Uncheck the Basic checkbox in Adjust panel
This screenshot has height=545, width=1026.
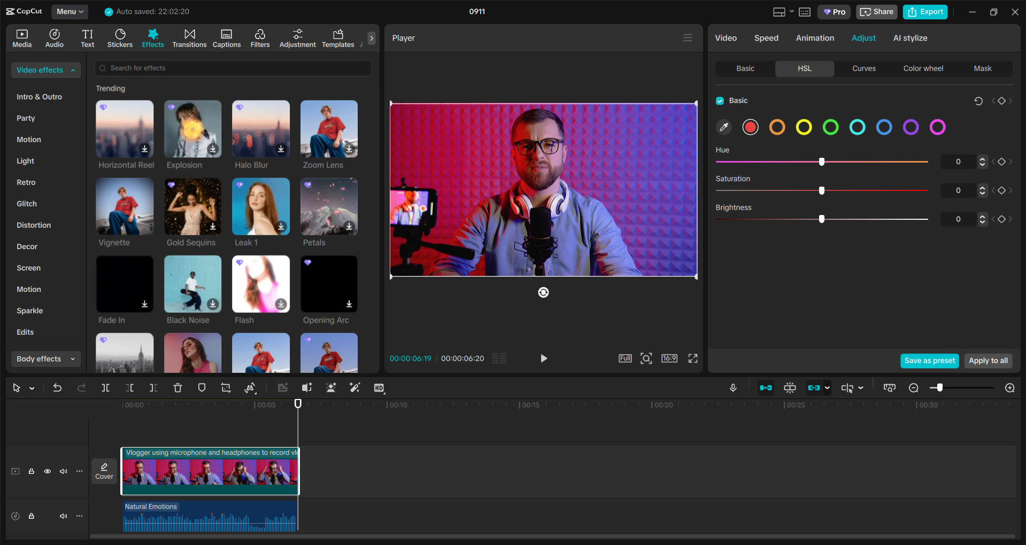click(720, 100)
